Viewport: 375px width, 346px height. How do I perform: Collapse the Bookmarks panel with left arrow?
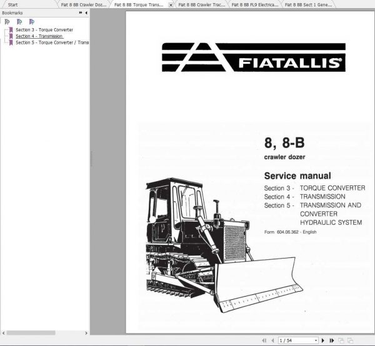tap(86, 12)
